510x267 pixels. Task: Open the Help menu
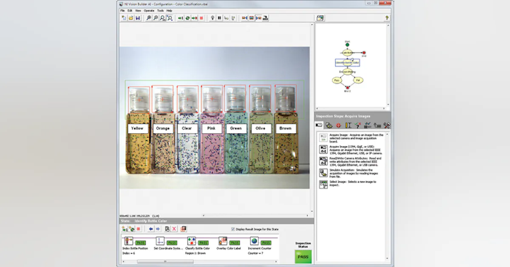pyautogui.click(x=169, y=10)
